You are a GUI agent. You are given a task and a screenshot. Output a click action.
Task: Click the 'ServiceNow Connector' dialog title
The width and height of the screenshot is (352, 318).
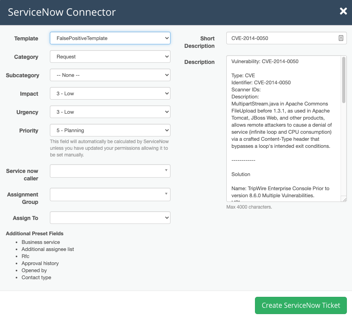pyautogui.click(x=62, y=12)
